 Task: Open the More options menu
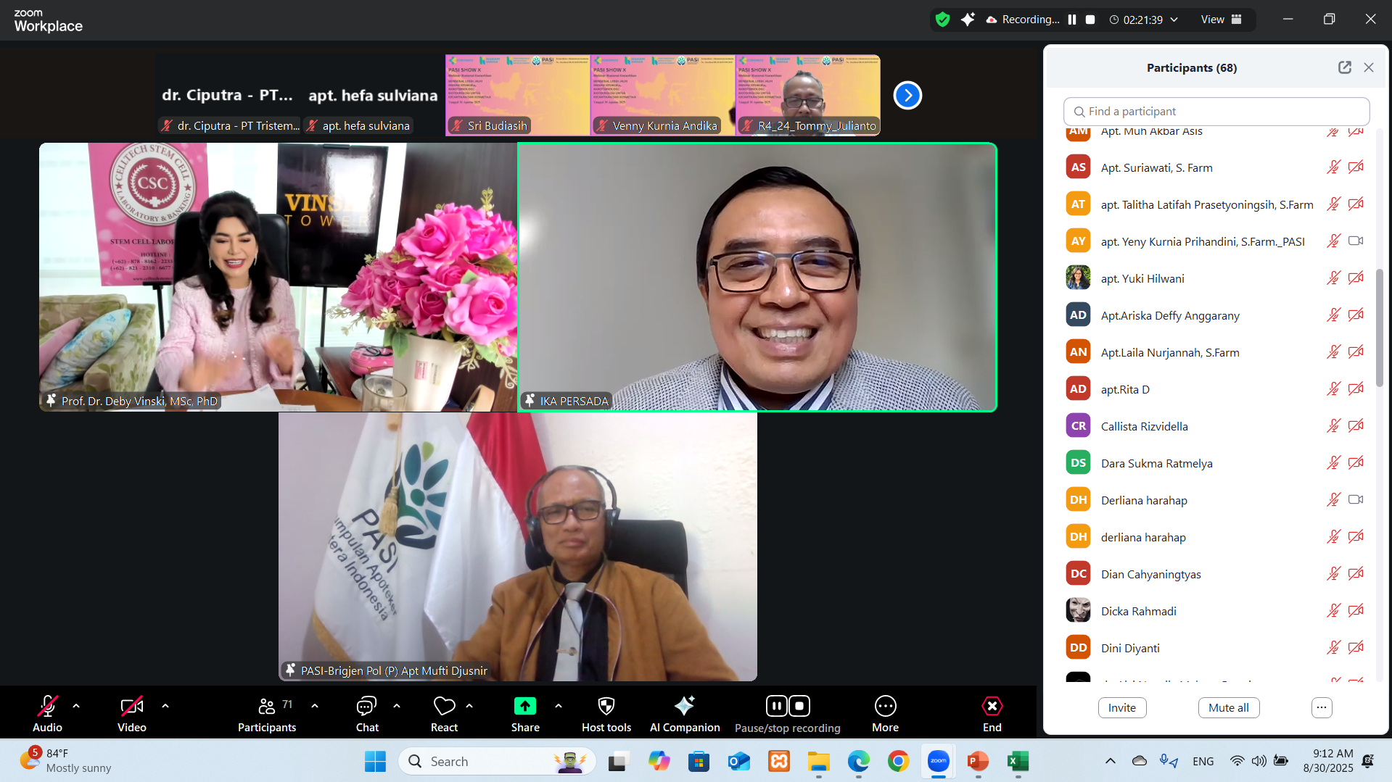coord(885,714)
